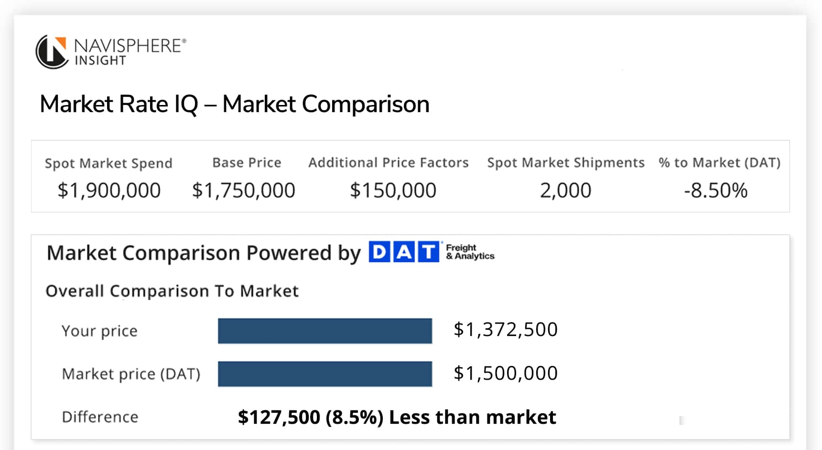Click the Navisphere Insight logo icon

click(52, 52)
